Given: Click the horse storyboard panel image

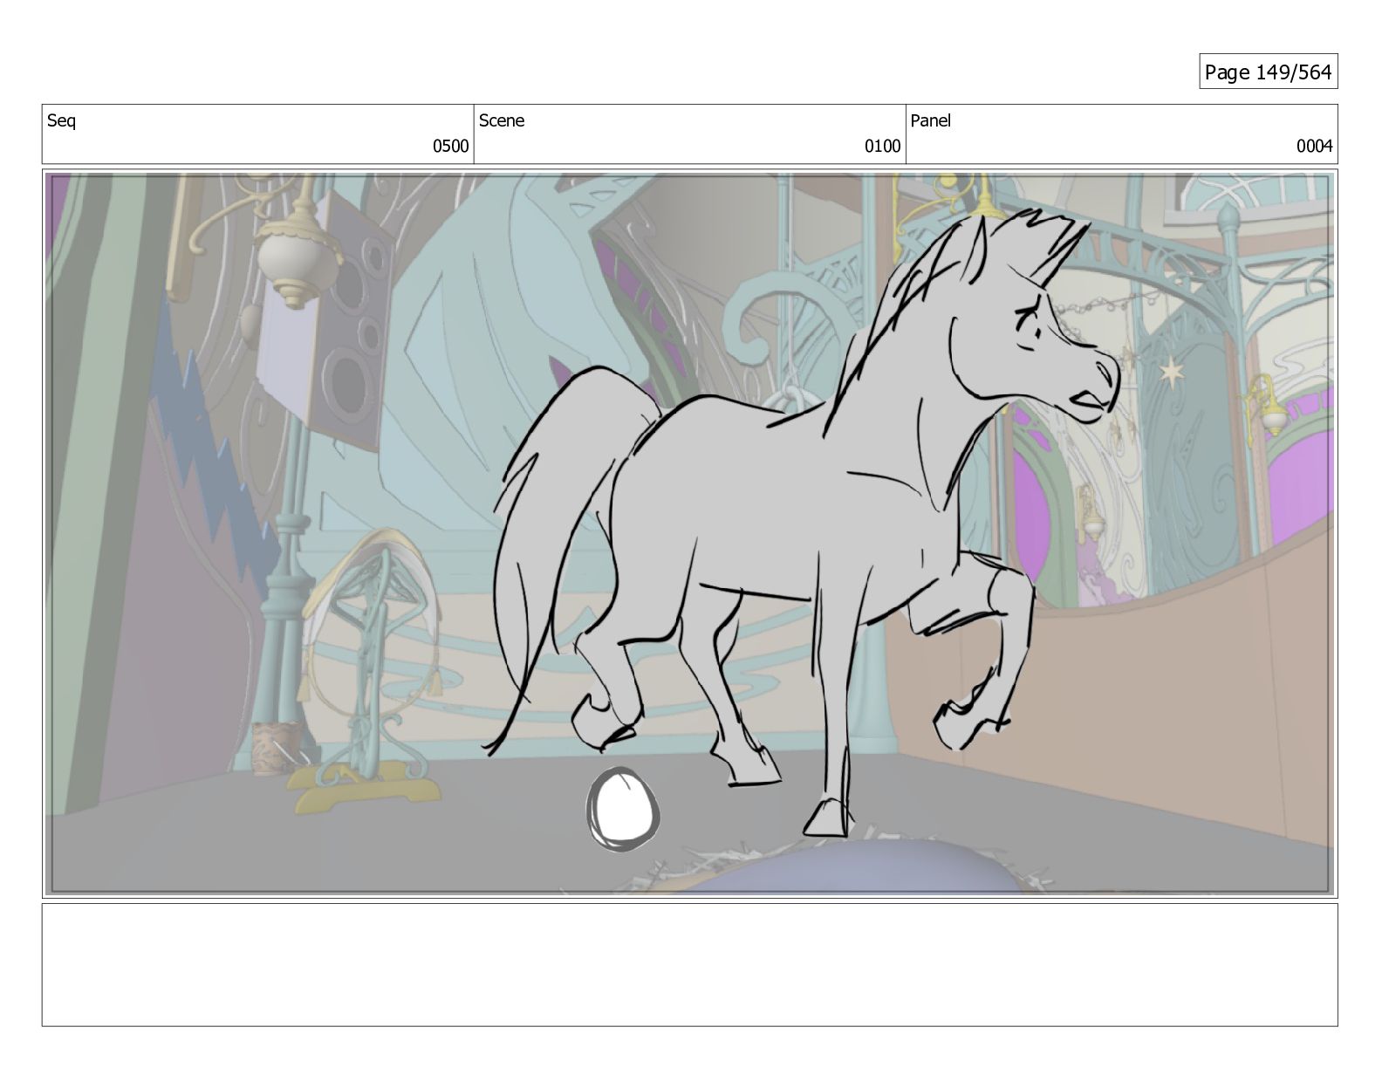Looking at the screenshot, I should click(689, 534).
